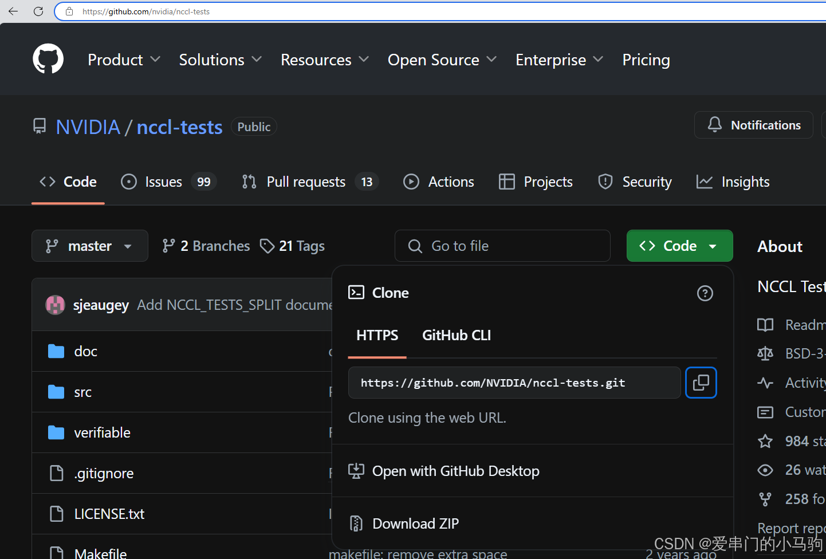Click the tag icon beside 21 Tags
The width and height of the screenshot is (826, 559).
[x=267, y=246]
